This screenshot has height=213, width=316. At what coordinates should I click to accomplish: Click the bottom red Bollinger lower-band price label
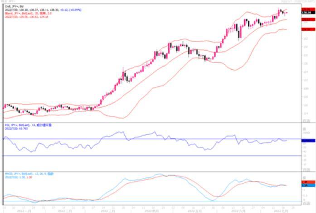click(x=308, y=29)
